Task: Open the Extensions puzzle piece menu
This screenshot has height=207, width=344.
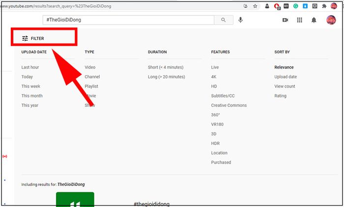Action: click(x=324, y=6)
